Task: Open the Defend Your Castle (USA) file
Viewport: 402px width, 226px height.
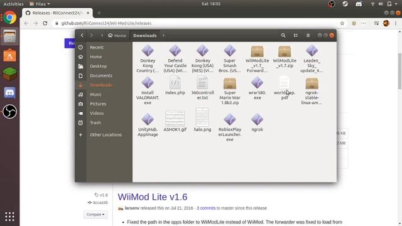Action: [175, 58]
